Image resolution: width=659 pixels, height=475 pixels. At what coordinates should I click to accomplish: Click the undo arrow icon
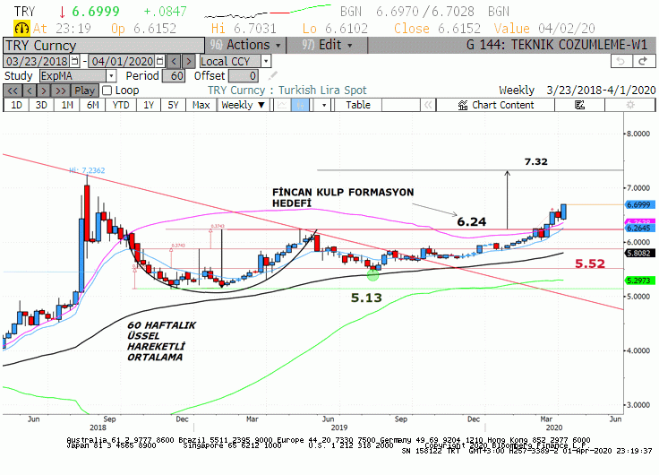(x=621, y=62)
